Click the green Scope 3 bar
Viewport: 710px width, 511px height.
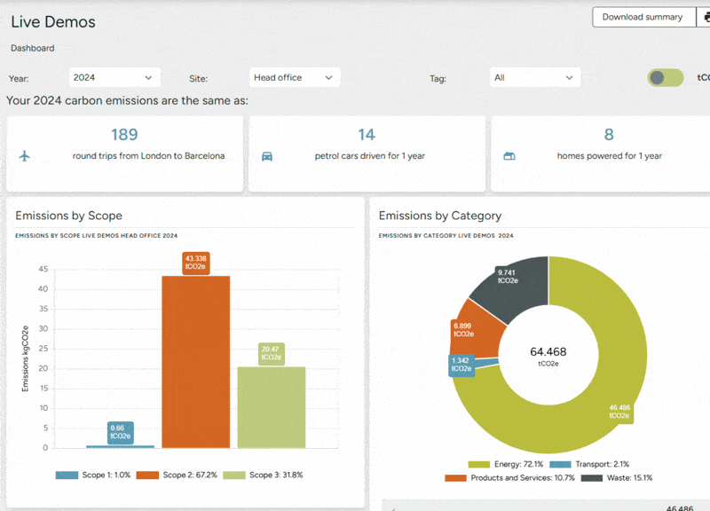coord(272,407)
